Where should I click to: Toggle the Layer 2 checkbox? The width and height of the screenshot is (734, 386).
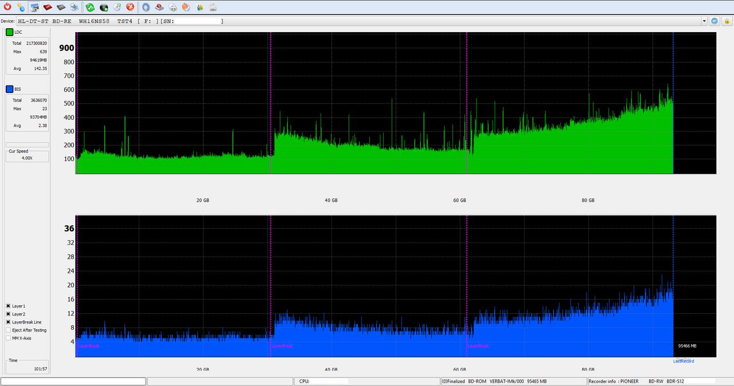coord(9,314)
